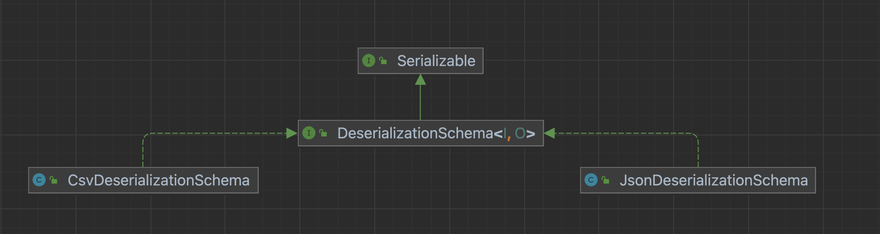Click the arrowhead entering DeserializationSchema from the left
This screenshot has height=234, width=880.
pyautogui.click(x=292, y=133)
